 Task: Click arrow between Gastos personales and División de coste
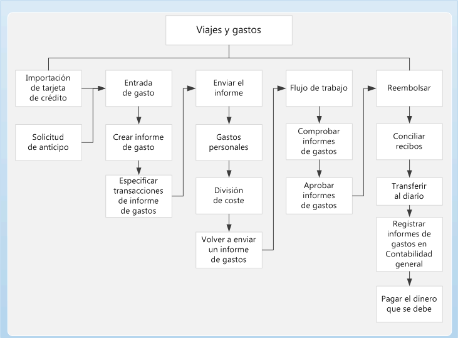pyautogui.click(x=229, y=169)
